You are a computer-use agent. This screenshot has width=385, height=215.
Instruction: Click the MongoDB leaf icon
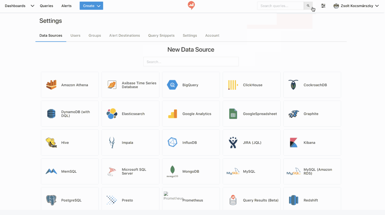coord(172,171)
